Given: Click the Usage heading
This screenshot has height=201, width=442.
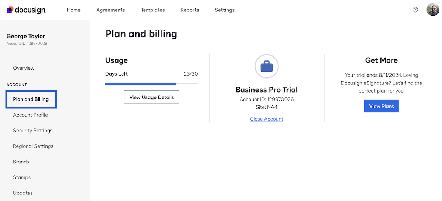Looking at the screenshot, I should point(116,60).
